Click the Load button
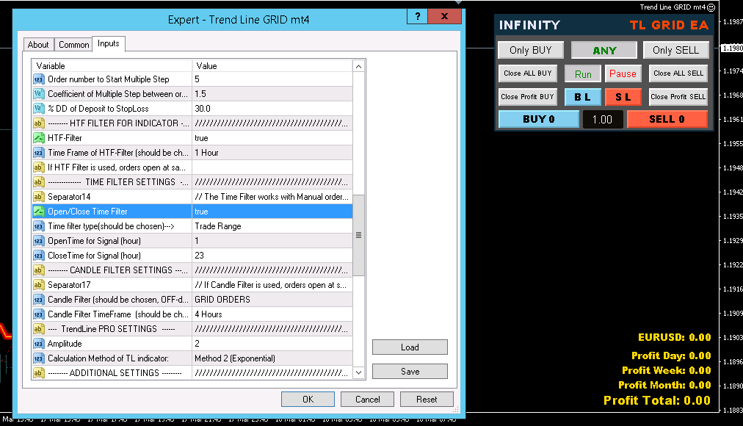 click(x=410, y=347)
